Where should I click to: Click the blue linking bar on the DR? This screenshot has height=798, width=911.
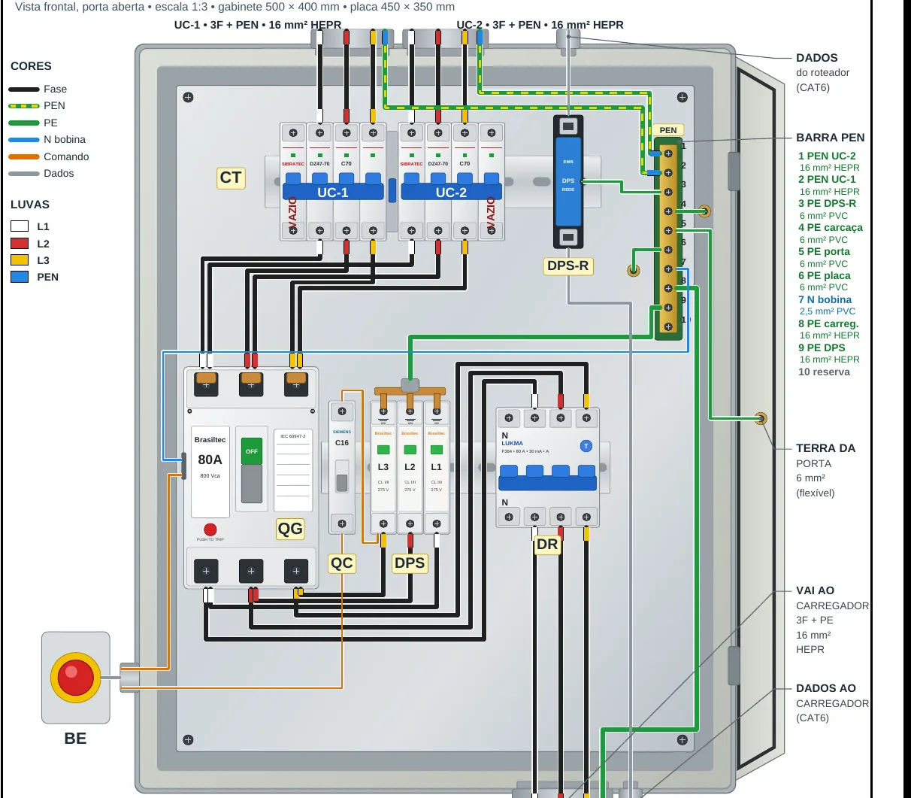548,482
